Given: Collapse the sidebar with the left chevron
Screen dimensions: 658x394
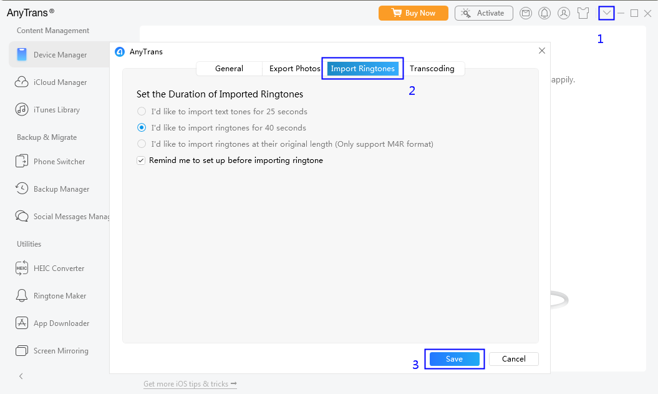Looking at the screenshot, I should click(x=21, y=376).
